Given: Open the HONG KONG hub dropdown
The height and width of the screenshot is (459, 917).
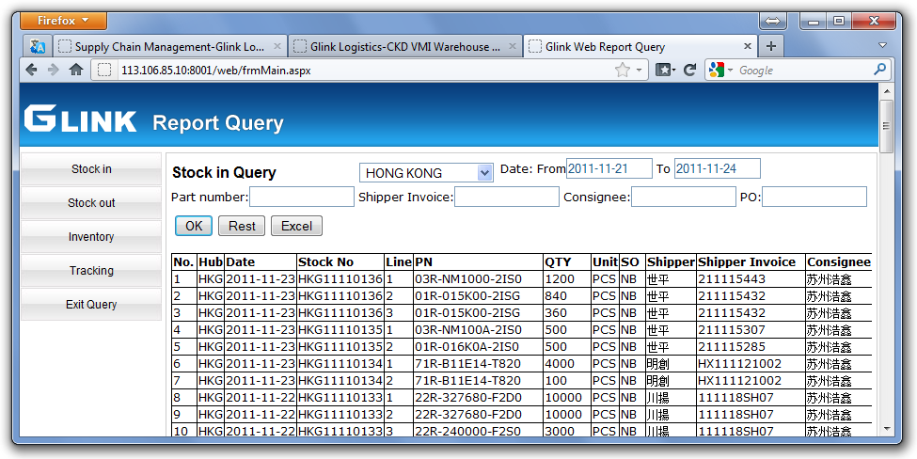Looking at the screenshot, I should coord(426,173).
